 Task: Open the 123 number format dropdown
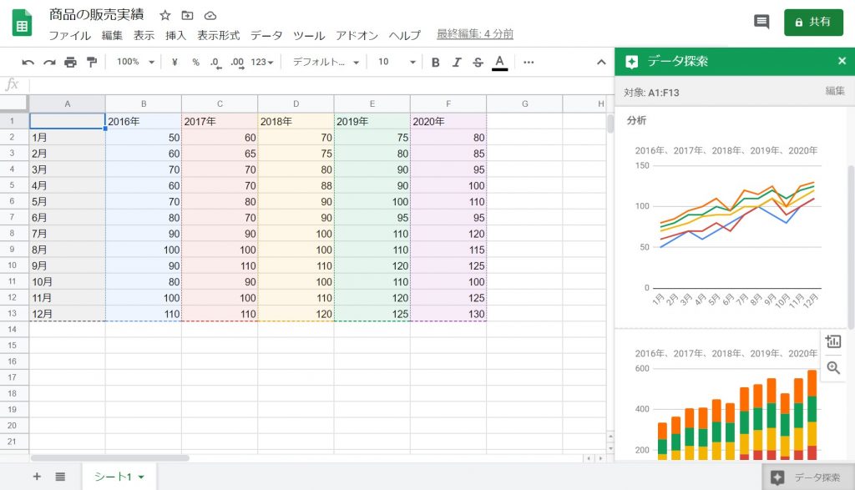[x=262, y=62]
